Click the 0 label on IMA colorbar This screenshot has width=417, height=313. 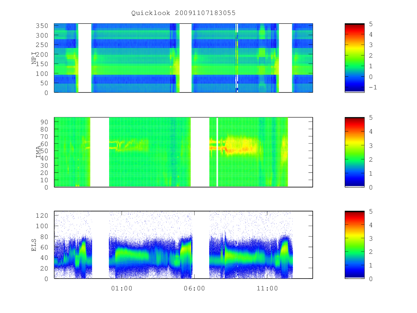pyautogui.click(x=370, y=187)
